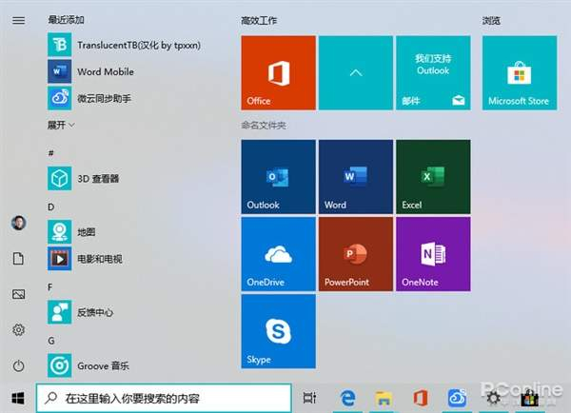Expand the Start hamburger menu

pos(19,20)
